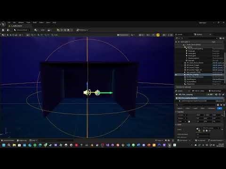Pick the translate tool in viewport toolbar
This screenshot has width=226, height=169.
coord(10,35)
